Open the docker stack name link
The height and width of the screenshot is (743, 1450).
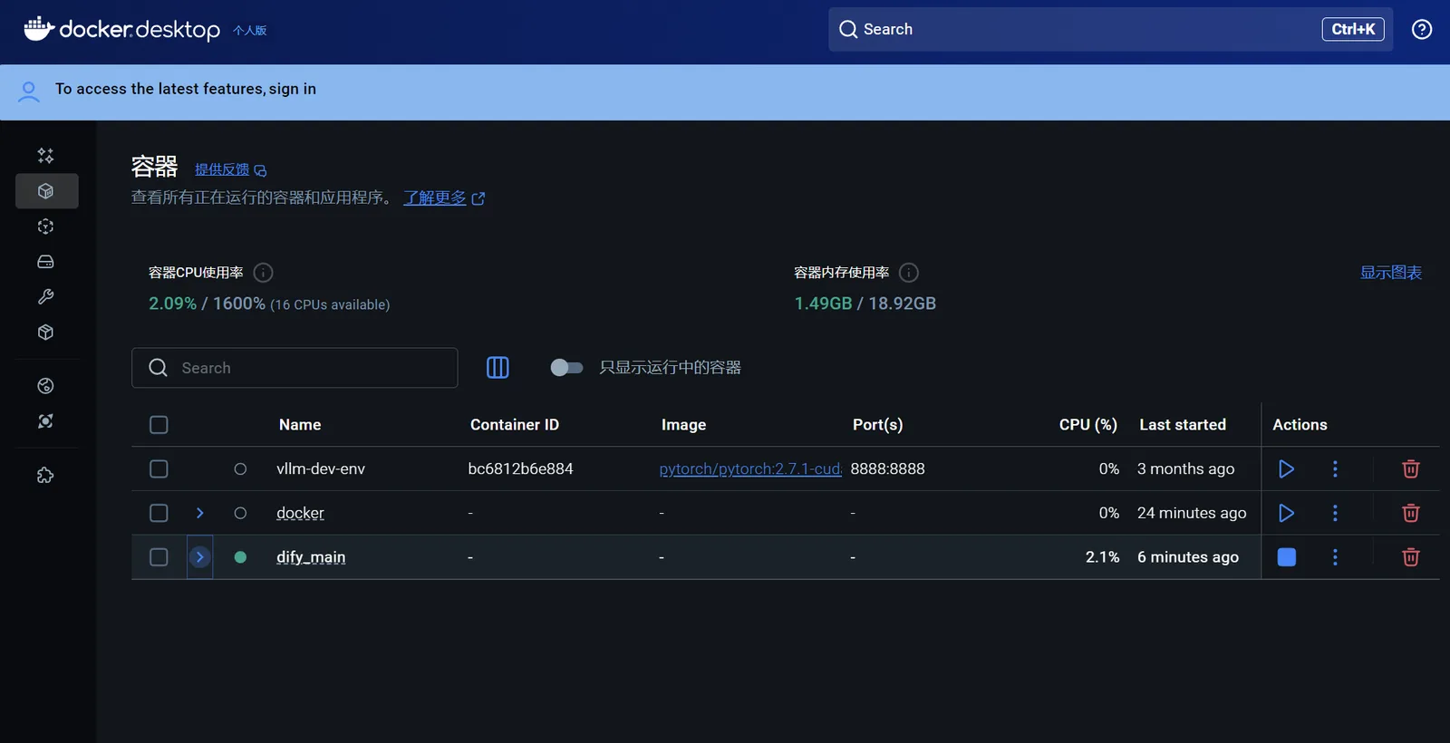tap(300, 513)
